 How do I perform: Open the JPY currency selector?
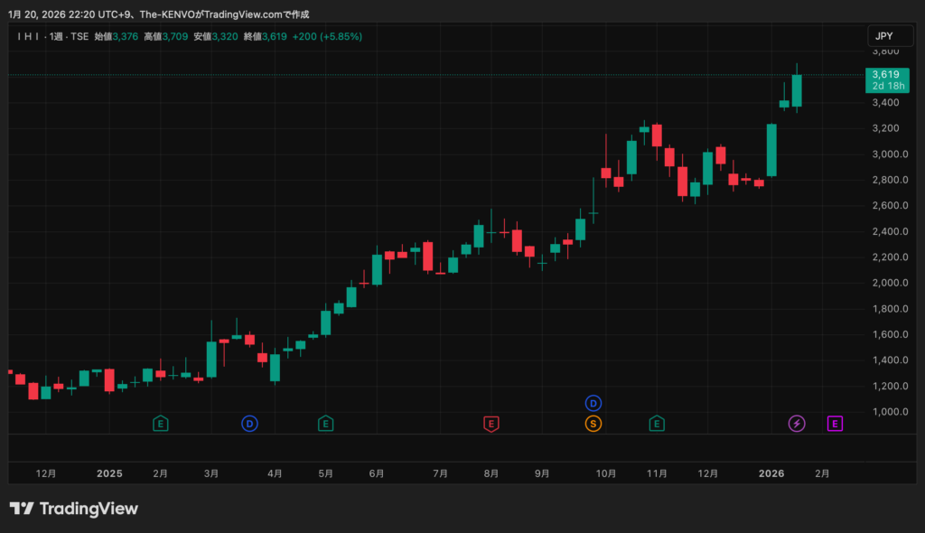point(883,36)
